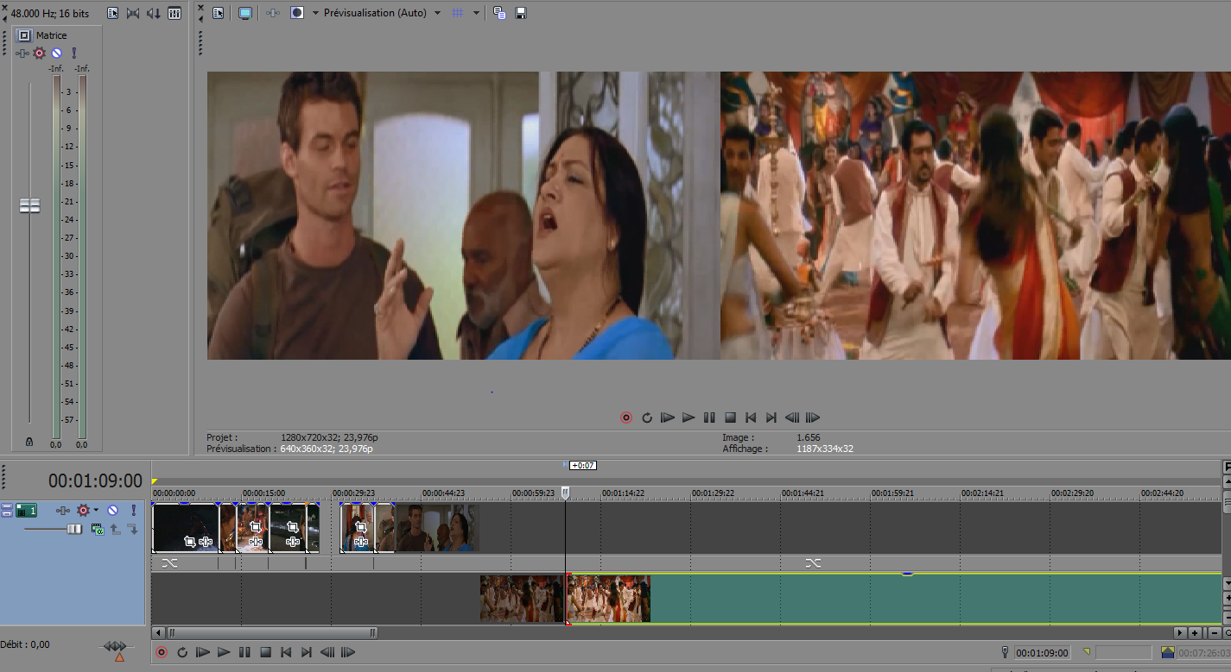This screenshot has width=1231, height=672.
Task: Step to previous frame under the preview
Action: pos(792,418)
